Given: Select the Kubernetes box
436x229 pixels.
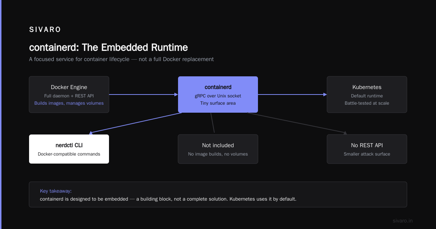Looking at the screenshot, I should click(x=367, y=95).
